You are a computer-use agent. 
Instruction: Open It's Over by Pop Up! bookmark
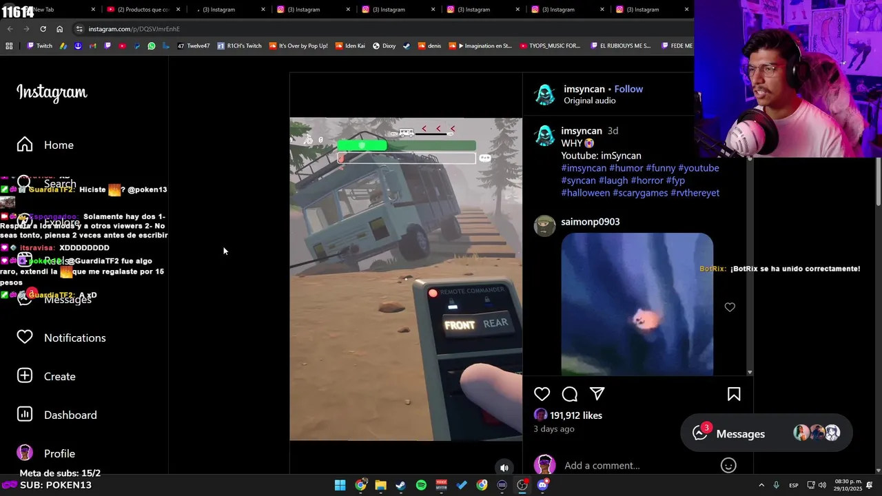tap(298, 46)
